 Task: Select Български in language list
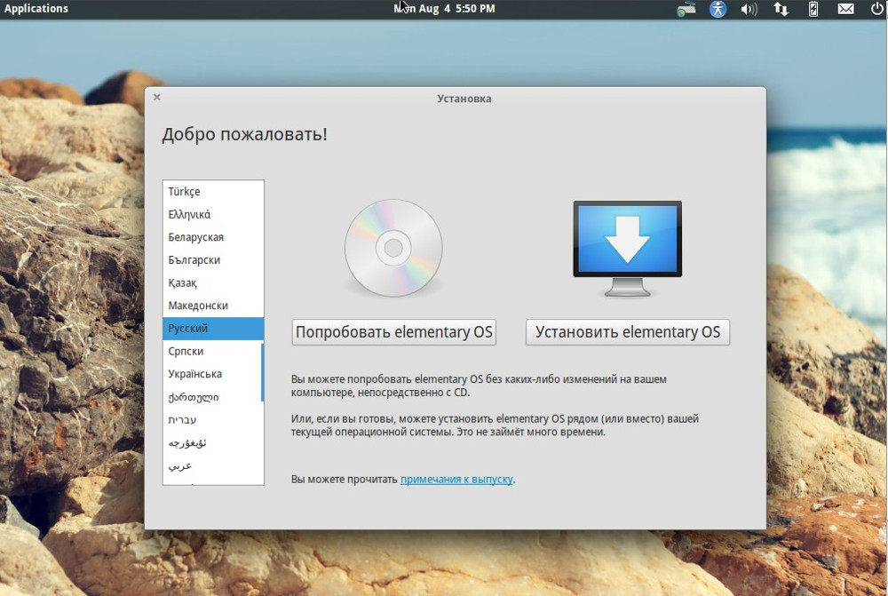click(213, 260)
